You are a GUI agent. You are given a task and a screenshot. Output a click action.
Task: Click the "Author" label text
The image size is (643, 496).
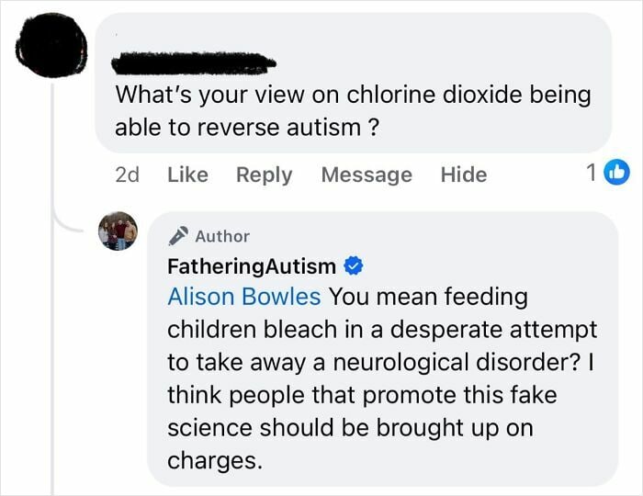(222, 236)
